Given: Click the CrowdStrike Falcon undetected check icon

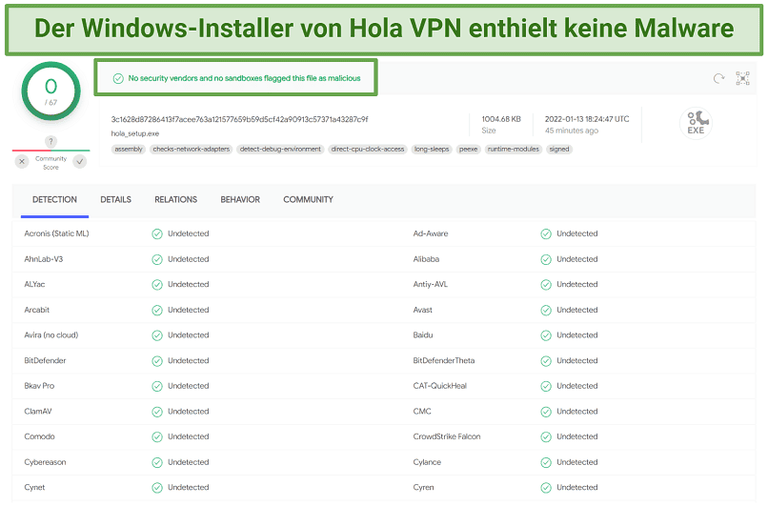Looking at the screenshot, I should (546, 437).
